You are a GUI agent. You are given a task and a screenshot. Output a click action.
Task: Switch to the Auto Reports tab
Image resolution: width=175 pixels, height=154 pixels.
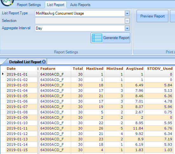[x=80, y=5]
